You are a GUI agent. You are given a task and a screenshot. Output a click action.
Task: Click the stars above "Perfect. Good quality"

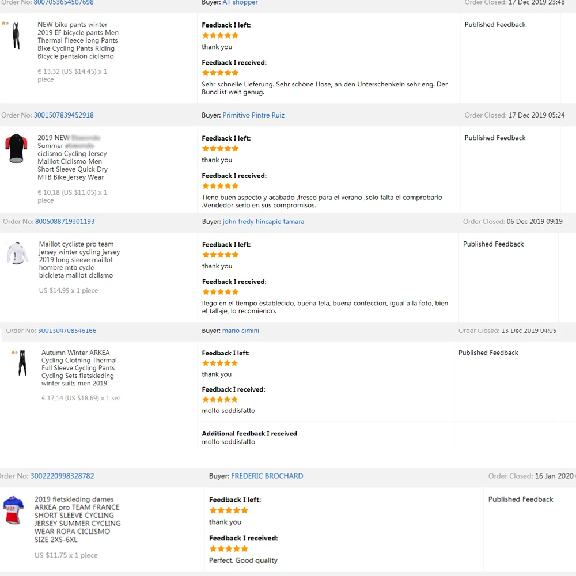(229, 549)
